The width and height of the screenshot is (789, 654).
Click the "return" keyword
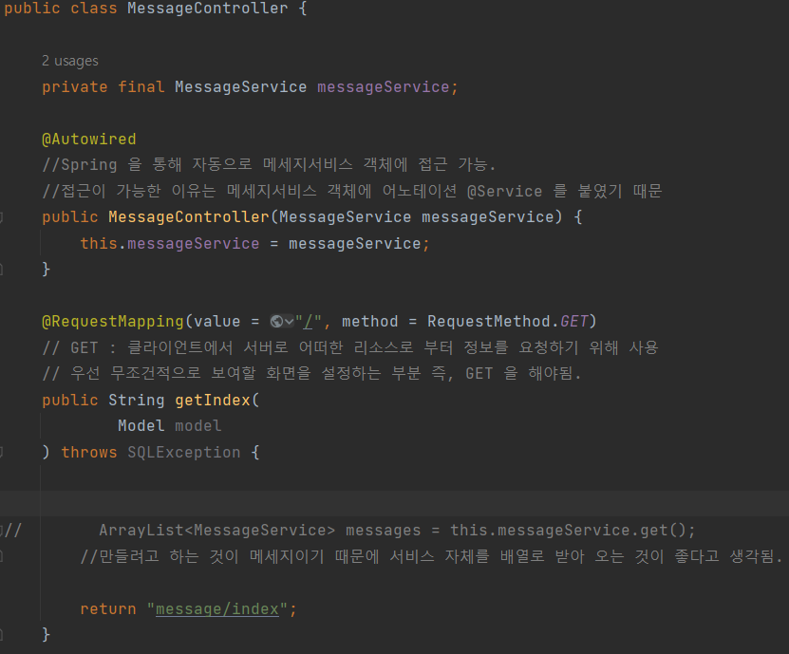click(108, 609)
